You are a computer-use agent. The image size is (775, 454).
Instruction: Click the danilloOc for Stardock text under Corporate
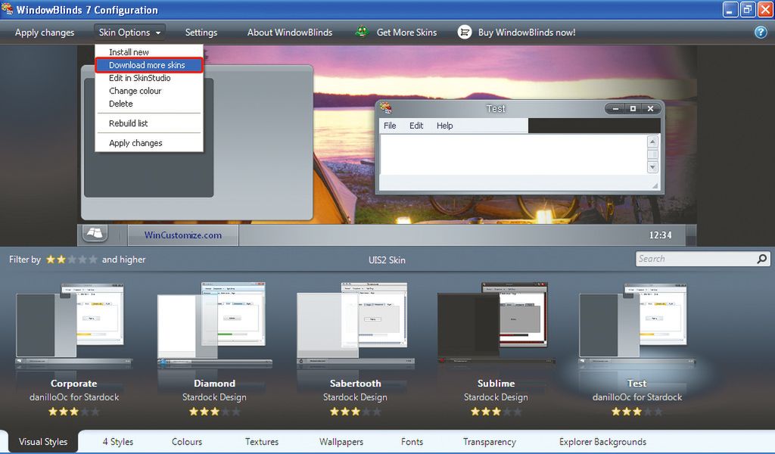coord(74,397)
